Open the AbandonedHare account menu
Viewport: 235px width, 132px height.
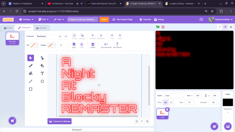[x=221, y=20]
